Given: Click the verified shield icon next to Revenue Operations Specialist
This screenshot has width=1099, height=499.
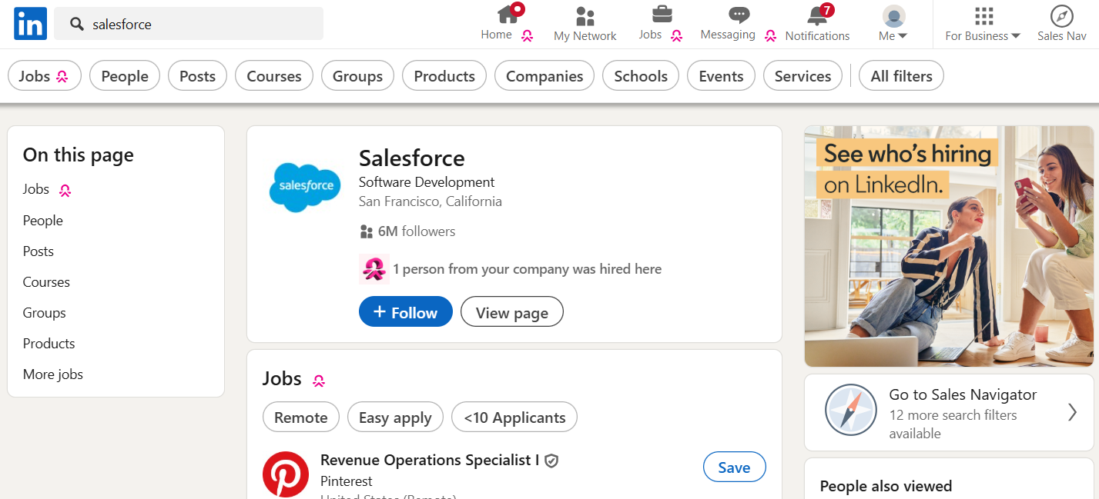Looking at the screenshot, I should (x=551, y=461).
